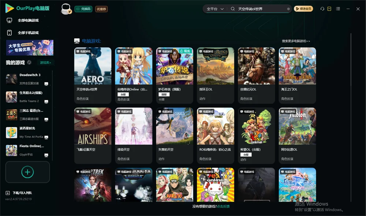
Task: Click the 电脑游戏 badge on 阿尔比恩OL
Action: point(288,112)
